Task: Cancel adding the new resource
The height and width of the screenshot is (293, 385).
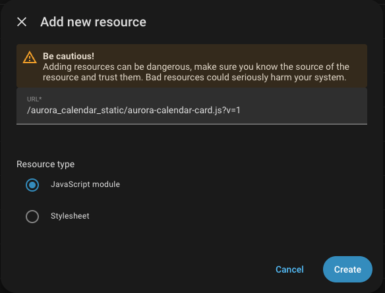Action: click(289, 269)
